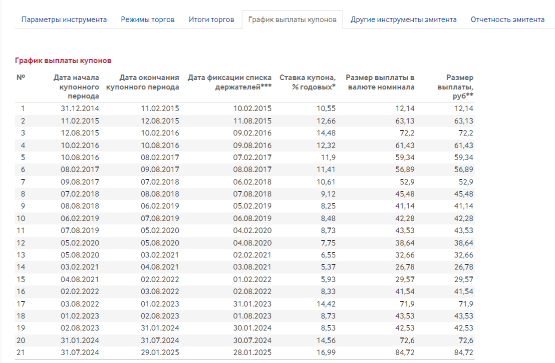Select holder fixation date 31.01.2023

tap(252, 303)
